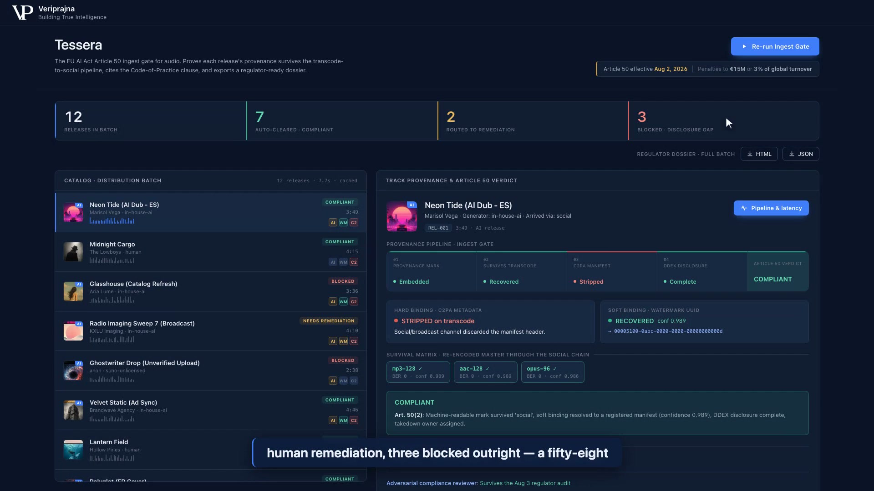Click the Adversarial compliance reviewer line
The width and height of the screenshot is (874, 491).
(478, 483)
